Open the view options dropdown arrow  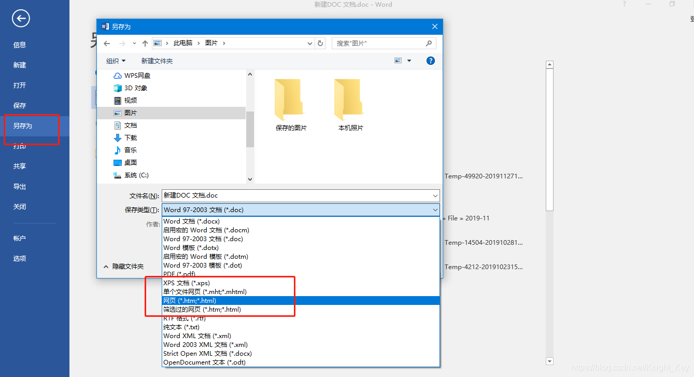409,61
